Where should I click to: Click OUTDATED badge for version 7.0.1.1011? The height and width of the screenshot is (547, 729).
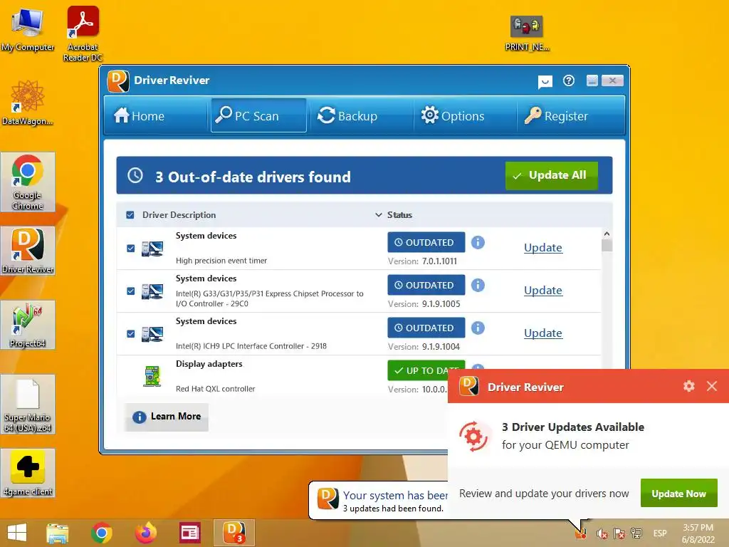[426, 242]
